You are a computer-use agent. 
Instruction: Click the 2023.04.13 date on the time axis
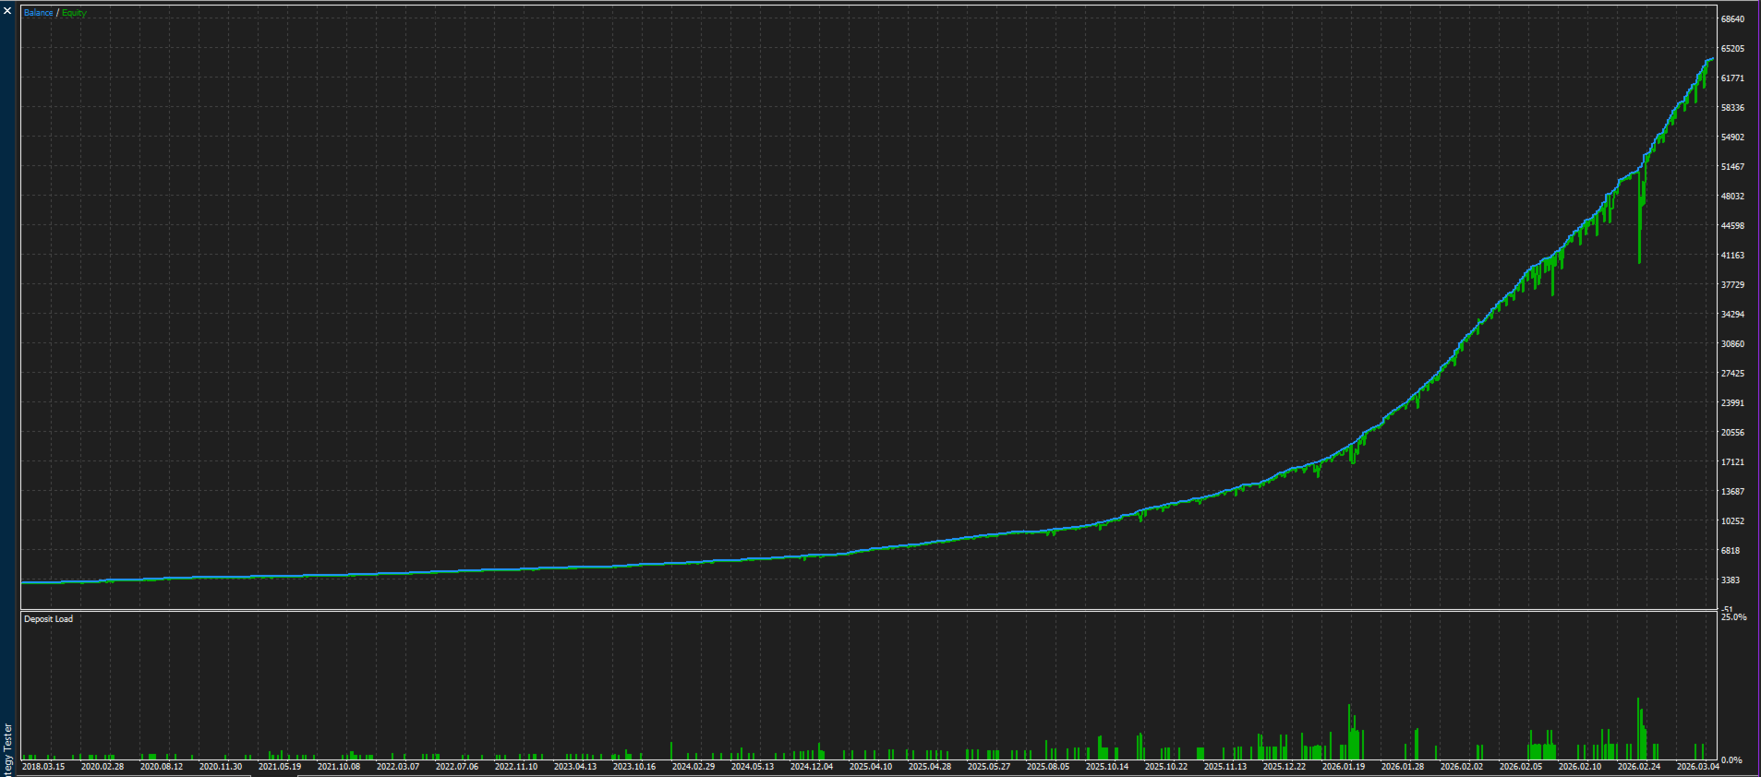point(575,767)
